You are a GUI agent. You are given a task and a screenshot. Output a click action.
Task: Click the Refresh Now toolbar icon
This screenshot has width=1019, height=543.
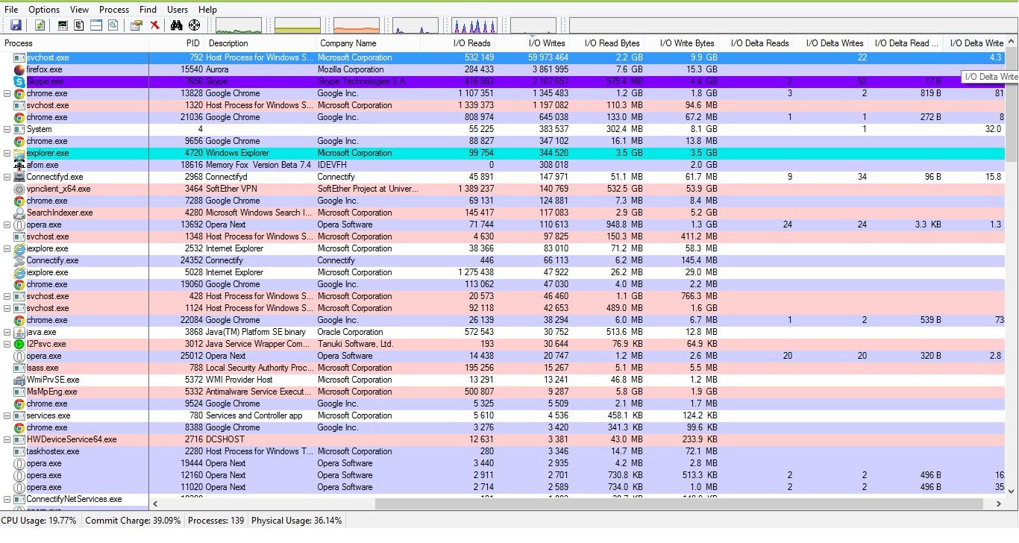(40, 25)
